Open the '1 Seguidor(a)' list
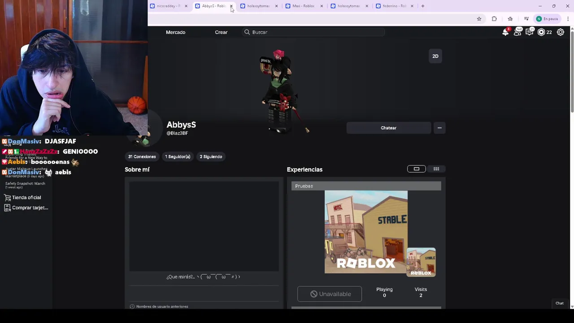Screen dimensions: 574x323 pyautogui.click(x=178, y=157)
